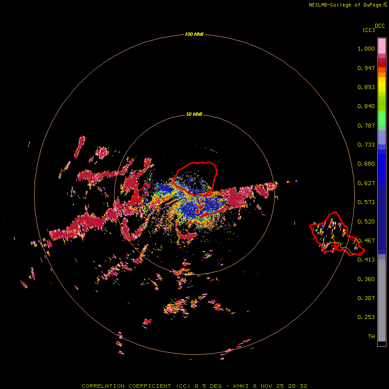This screenshot has width=389, height=389.
Task: Click the 0.680 colorbar value
Action: (x=366, y=164)
